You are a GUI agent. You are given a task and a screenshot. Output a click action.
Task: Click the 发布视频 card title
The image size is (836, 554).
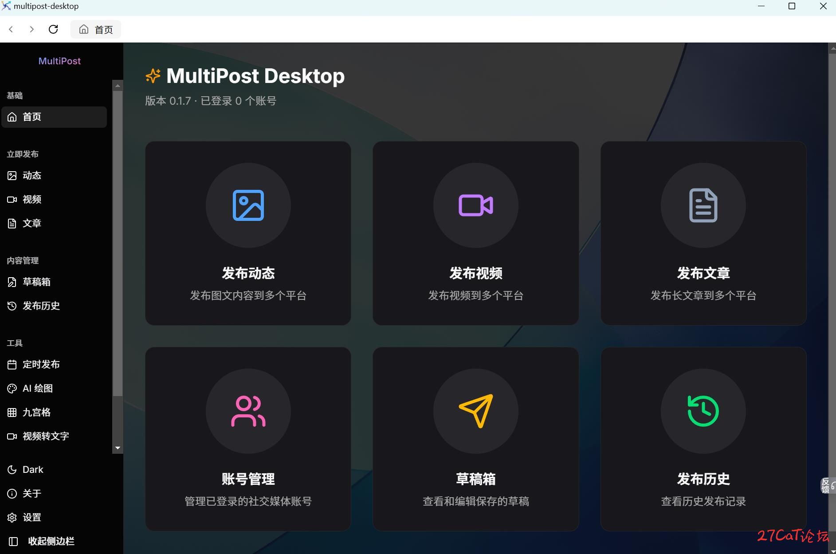(x=476, y=273)
